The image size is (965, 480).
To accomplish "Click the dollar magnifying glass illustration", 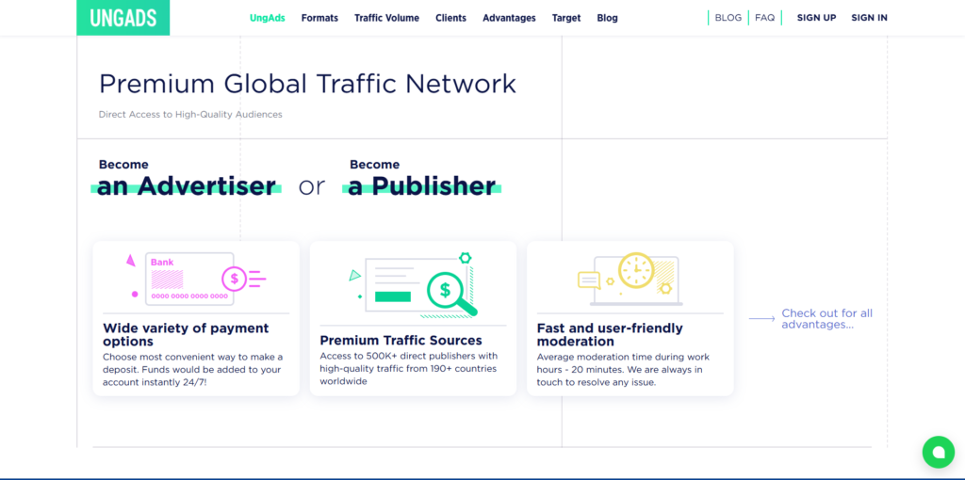I will point(413,283).
